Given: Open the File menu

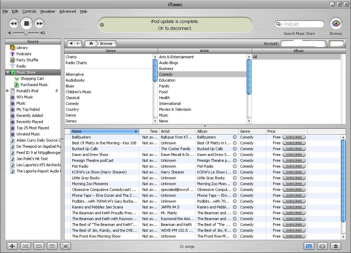Looking at the screenshot, I should 5,11.
